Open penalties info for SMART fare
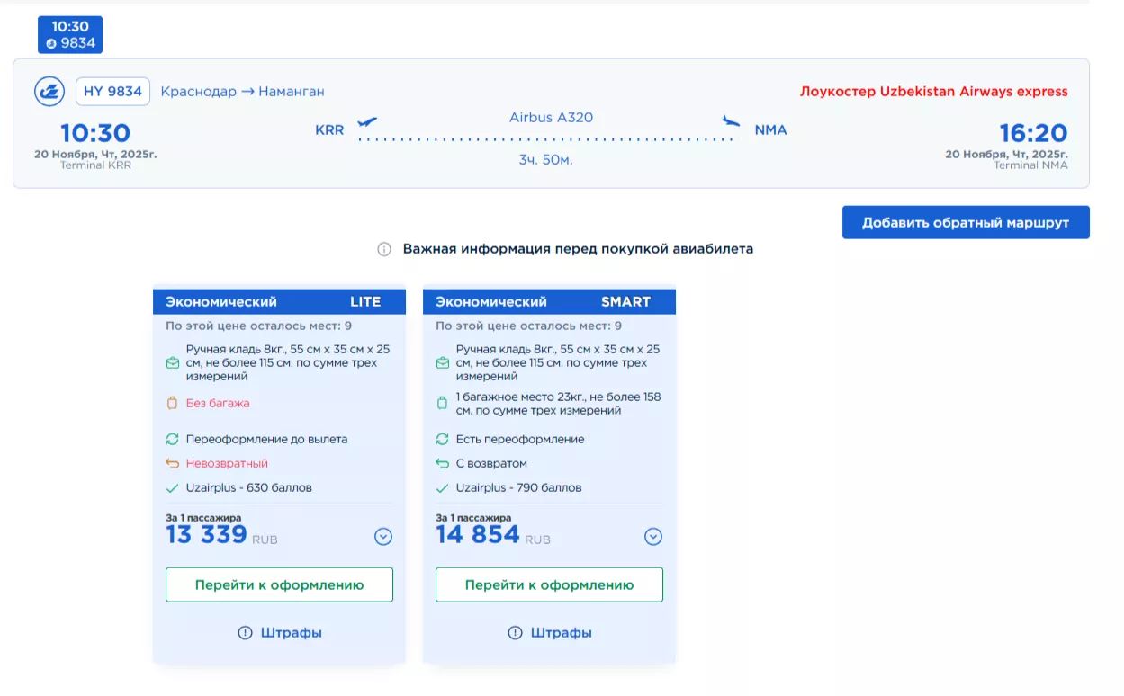The height and width of the screenshot is (696, 1124). tap(549, 633)
